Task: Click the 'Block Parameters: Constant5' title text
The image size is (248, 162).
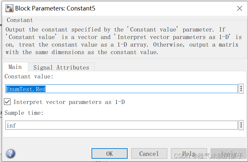Action: pyautogui.click(x=55, y=9)
